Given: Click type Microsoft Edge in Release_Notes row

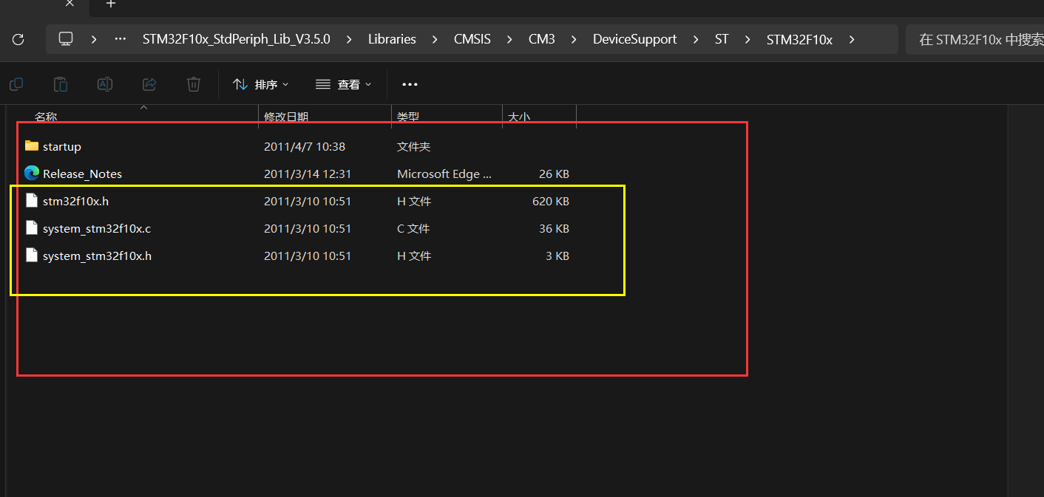Looking at the screenshot, I should (444, 174).
